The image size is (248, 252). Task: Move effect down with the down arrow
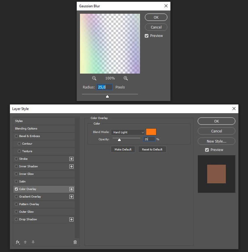click(x=33, y=242)
